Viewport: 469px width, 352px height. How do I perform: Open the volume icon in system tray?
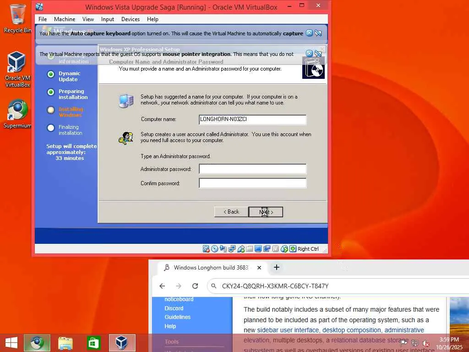click(x=425, y=343)
